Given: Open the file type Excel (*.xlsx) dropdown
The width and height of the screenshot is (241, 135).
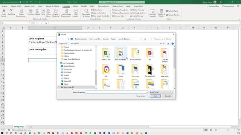Looking at the screenshot, I should point(161,92).
